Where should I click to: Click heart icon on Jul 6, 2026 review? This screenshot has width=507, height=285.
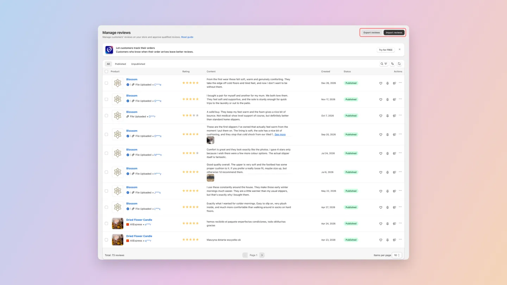(x=381, y=172)
